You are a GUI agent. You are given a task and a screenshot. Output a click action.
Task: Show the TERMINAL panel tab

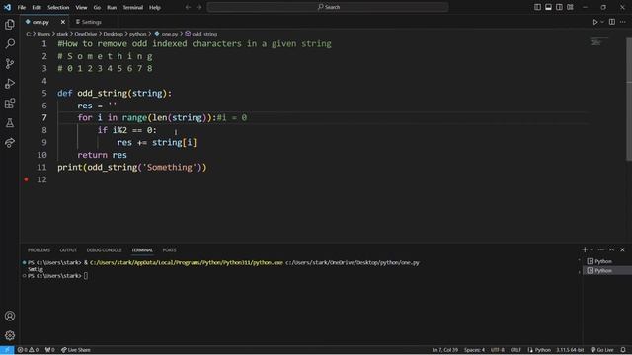[142, 250]
